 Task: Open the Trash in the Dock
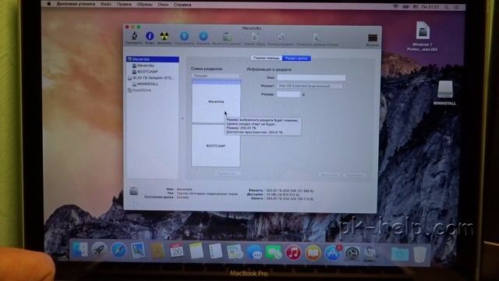[420, 254]
